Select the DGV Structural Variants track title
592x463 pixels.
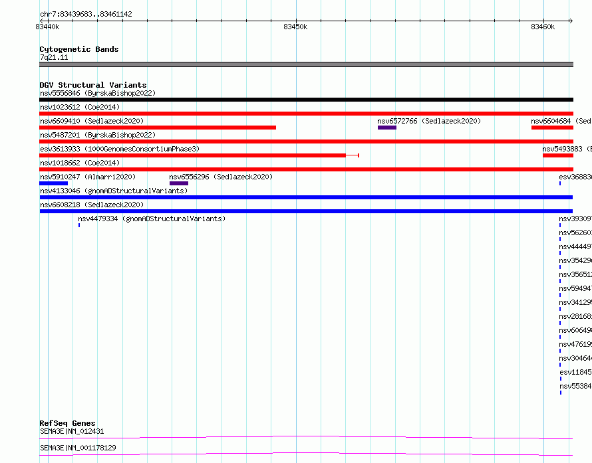[93, 85]
